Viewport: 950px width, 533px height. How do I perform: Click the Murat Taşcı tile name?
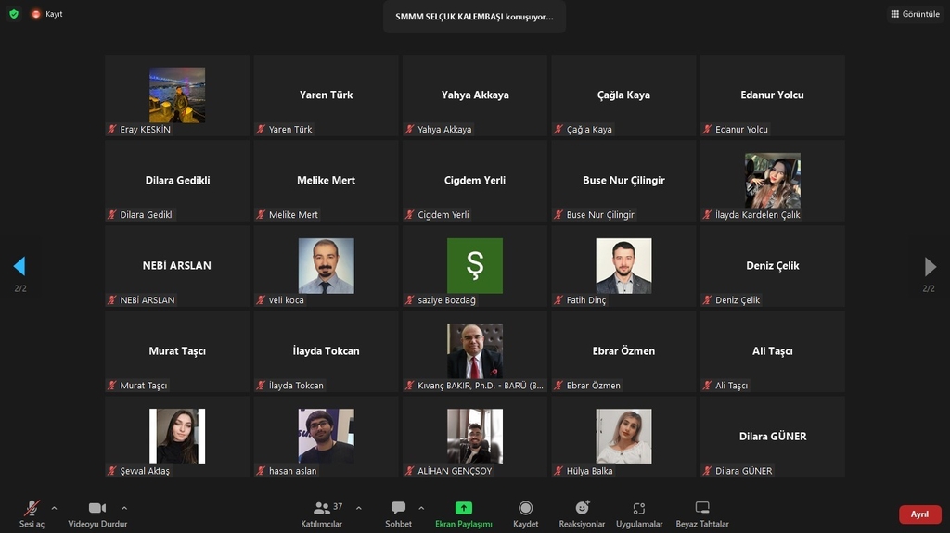click(x=177, y=351)
